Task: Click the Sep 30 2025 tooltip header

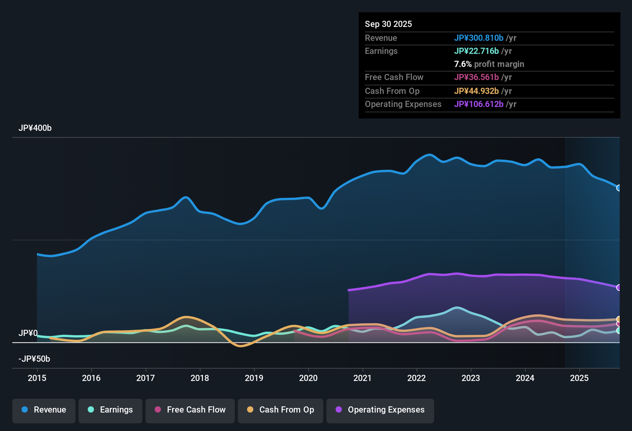Action: pyautogui.click(x=388, y=24)
